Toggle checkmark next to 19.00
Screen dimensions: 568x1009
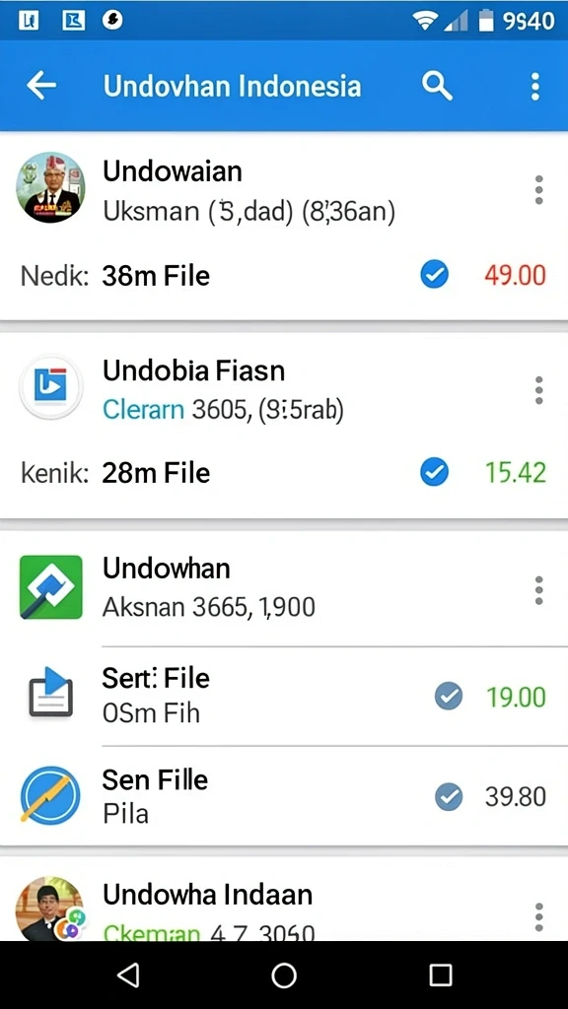[449, 697]
